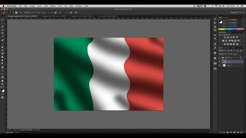Viewport: 246px width, 138px height.
Task: Toggle lock image pixels brush icon
Action: pyautogui.click(x=226, y=58)
